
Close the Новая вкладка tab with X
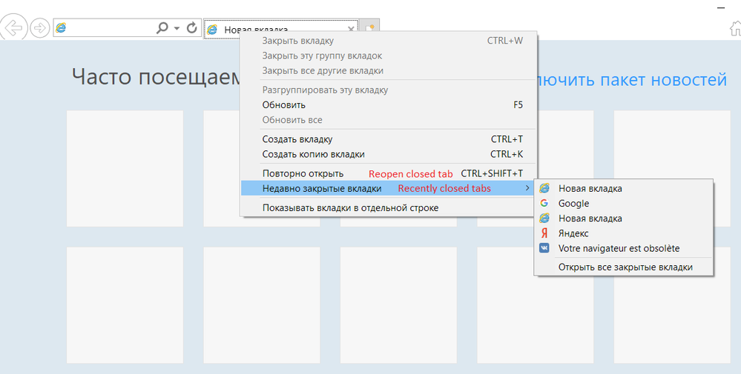[351, 29]
